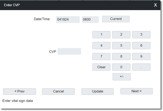This screenshot has height=111, width=163.
Task: Set date and time with Current button
Action: click(116, 19)
